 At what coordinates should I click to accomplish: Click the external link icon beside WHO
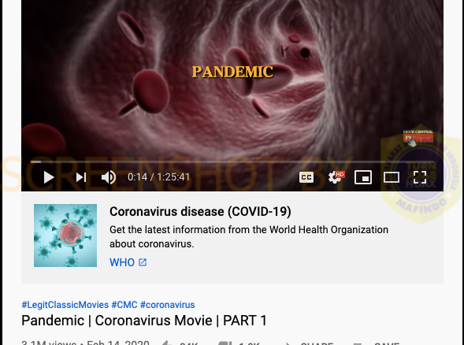point(143,262)
